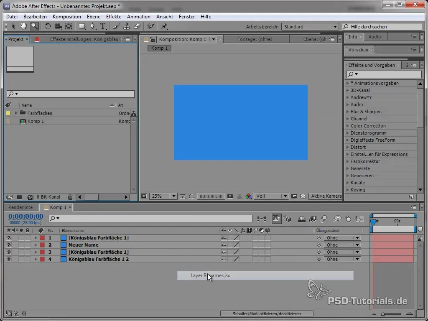Open the Datei menu
Image resolution: width=428 pixels, height=321 pixels.
(x=12, y=17)
